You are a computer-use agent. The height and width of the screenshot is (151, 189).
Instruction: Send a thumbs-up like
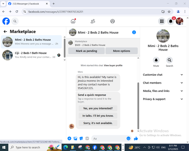click(136, 139)
